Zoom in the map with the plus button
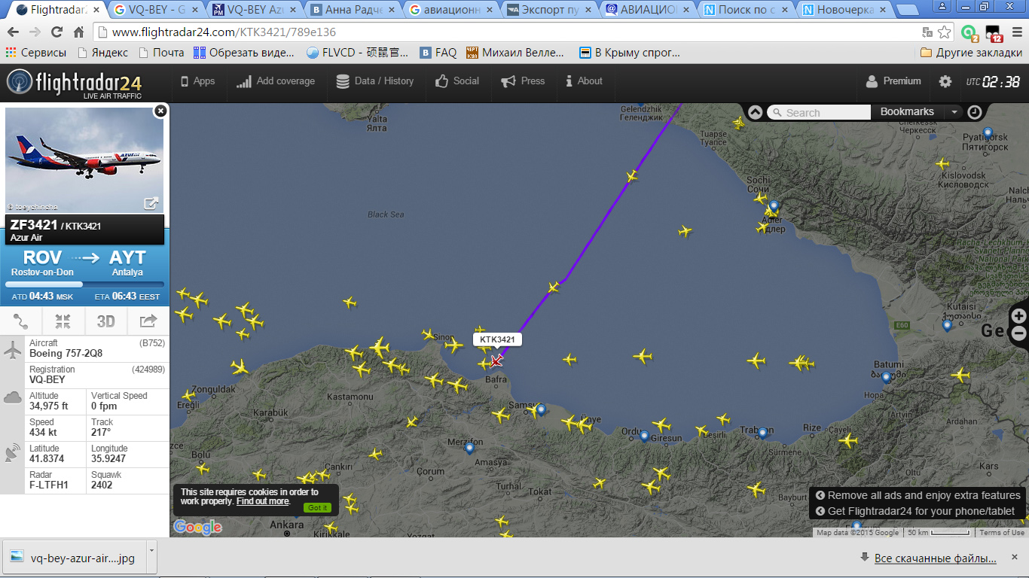Screen dimensions: 1029x578 [1018, 315]
